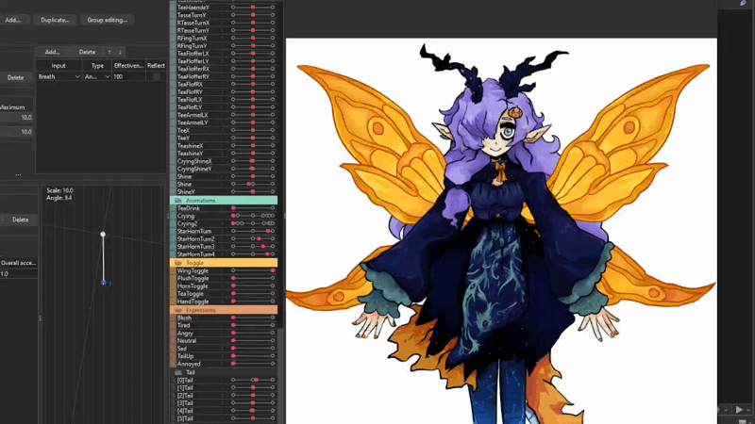
Task: Click the ellipsis below the Maximum fields
Action: tap(17, 174)
